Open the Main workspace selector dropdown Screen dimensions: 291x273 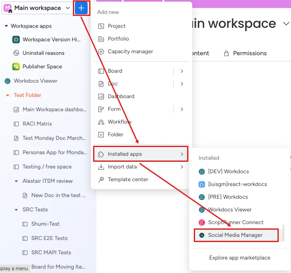[x=37, y=8]
